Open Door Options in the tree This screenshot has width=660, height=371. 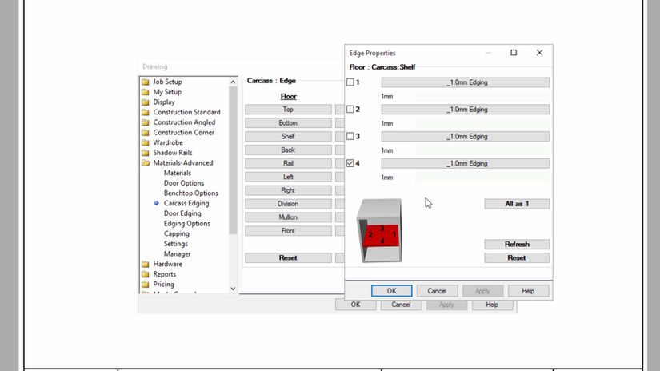[x=184, y=183]
